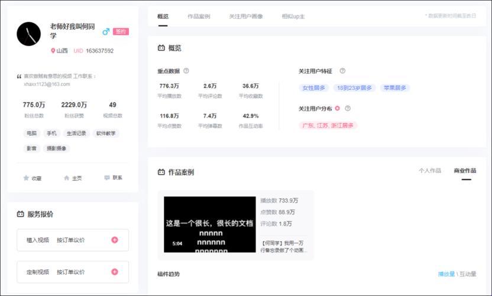Screen dimensions: 492x296
Task: Click the 18到23岁居多 tag
Action: pos(355,88)
